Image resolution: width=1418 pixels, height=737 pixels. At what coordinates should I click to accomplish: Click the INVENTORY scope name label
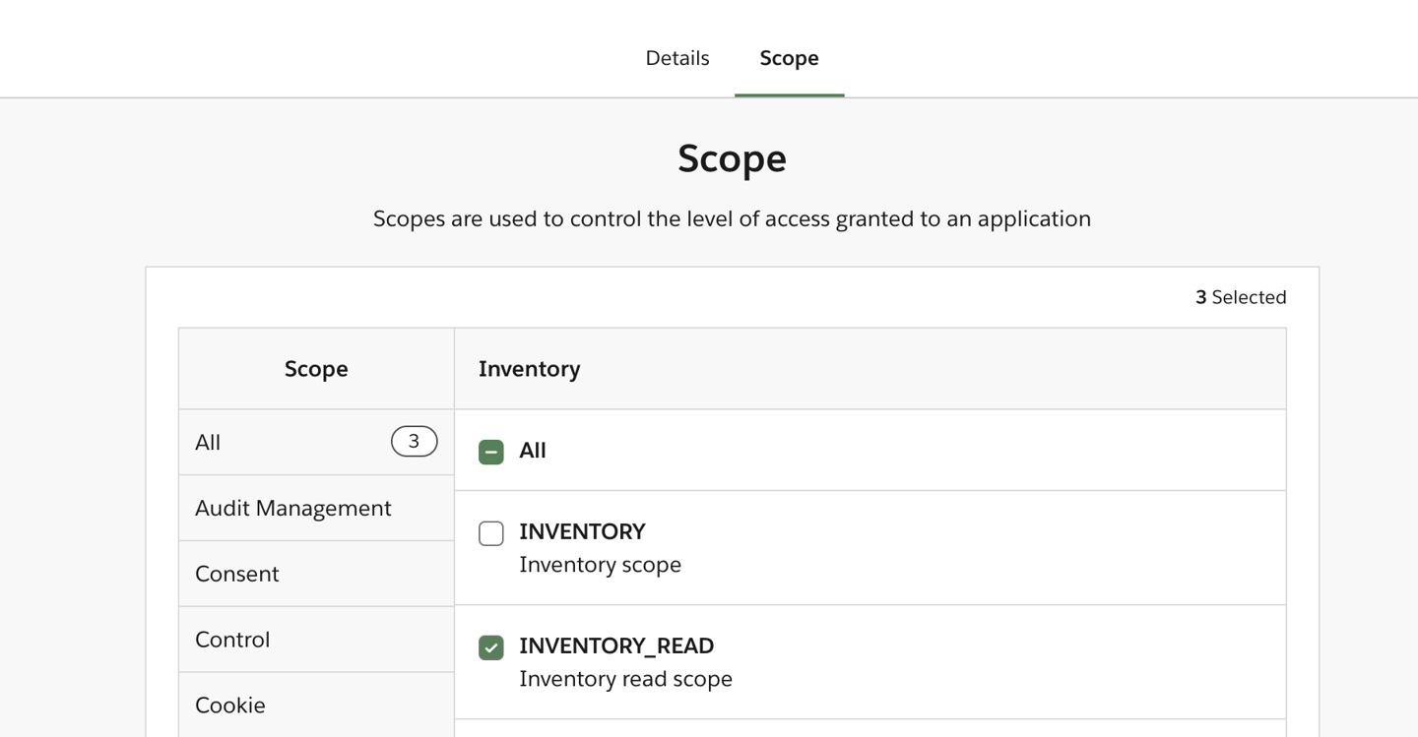click(x=582, y=531)
